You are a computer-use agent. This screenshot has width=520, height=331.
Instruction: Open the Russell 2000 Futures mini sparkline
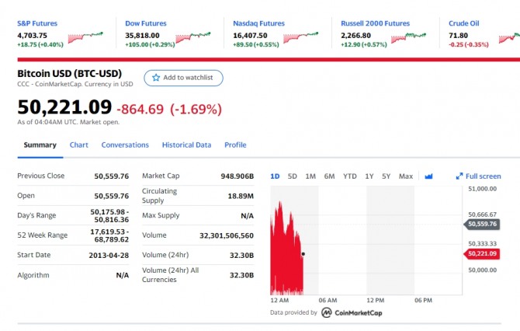pos(408,36)
